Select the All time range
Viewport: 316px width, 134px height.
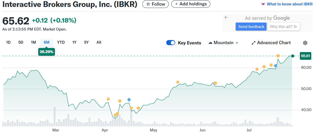tap(99, 42)
